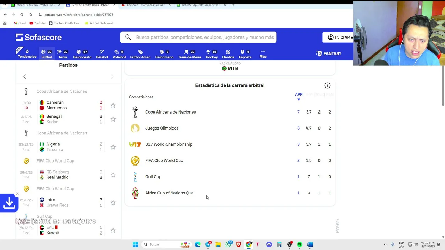Open the Béisbol section
445x250 pixels.
[x=102, y=54]
